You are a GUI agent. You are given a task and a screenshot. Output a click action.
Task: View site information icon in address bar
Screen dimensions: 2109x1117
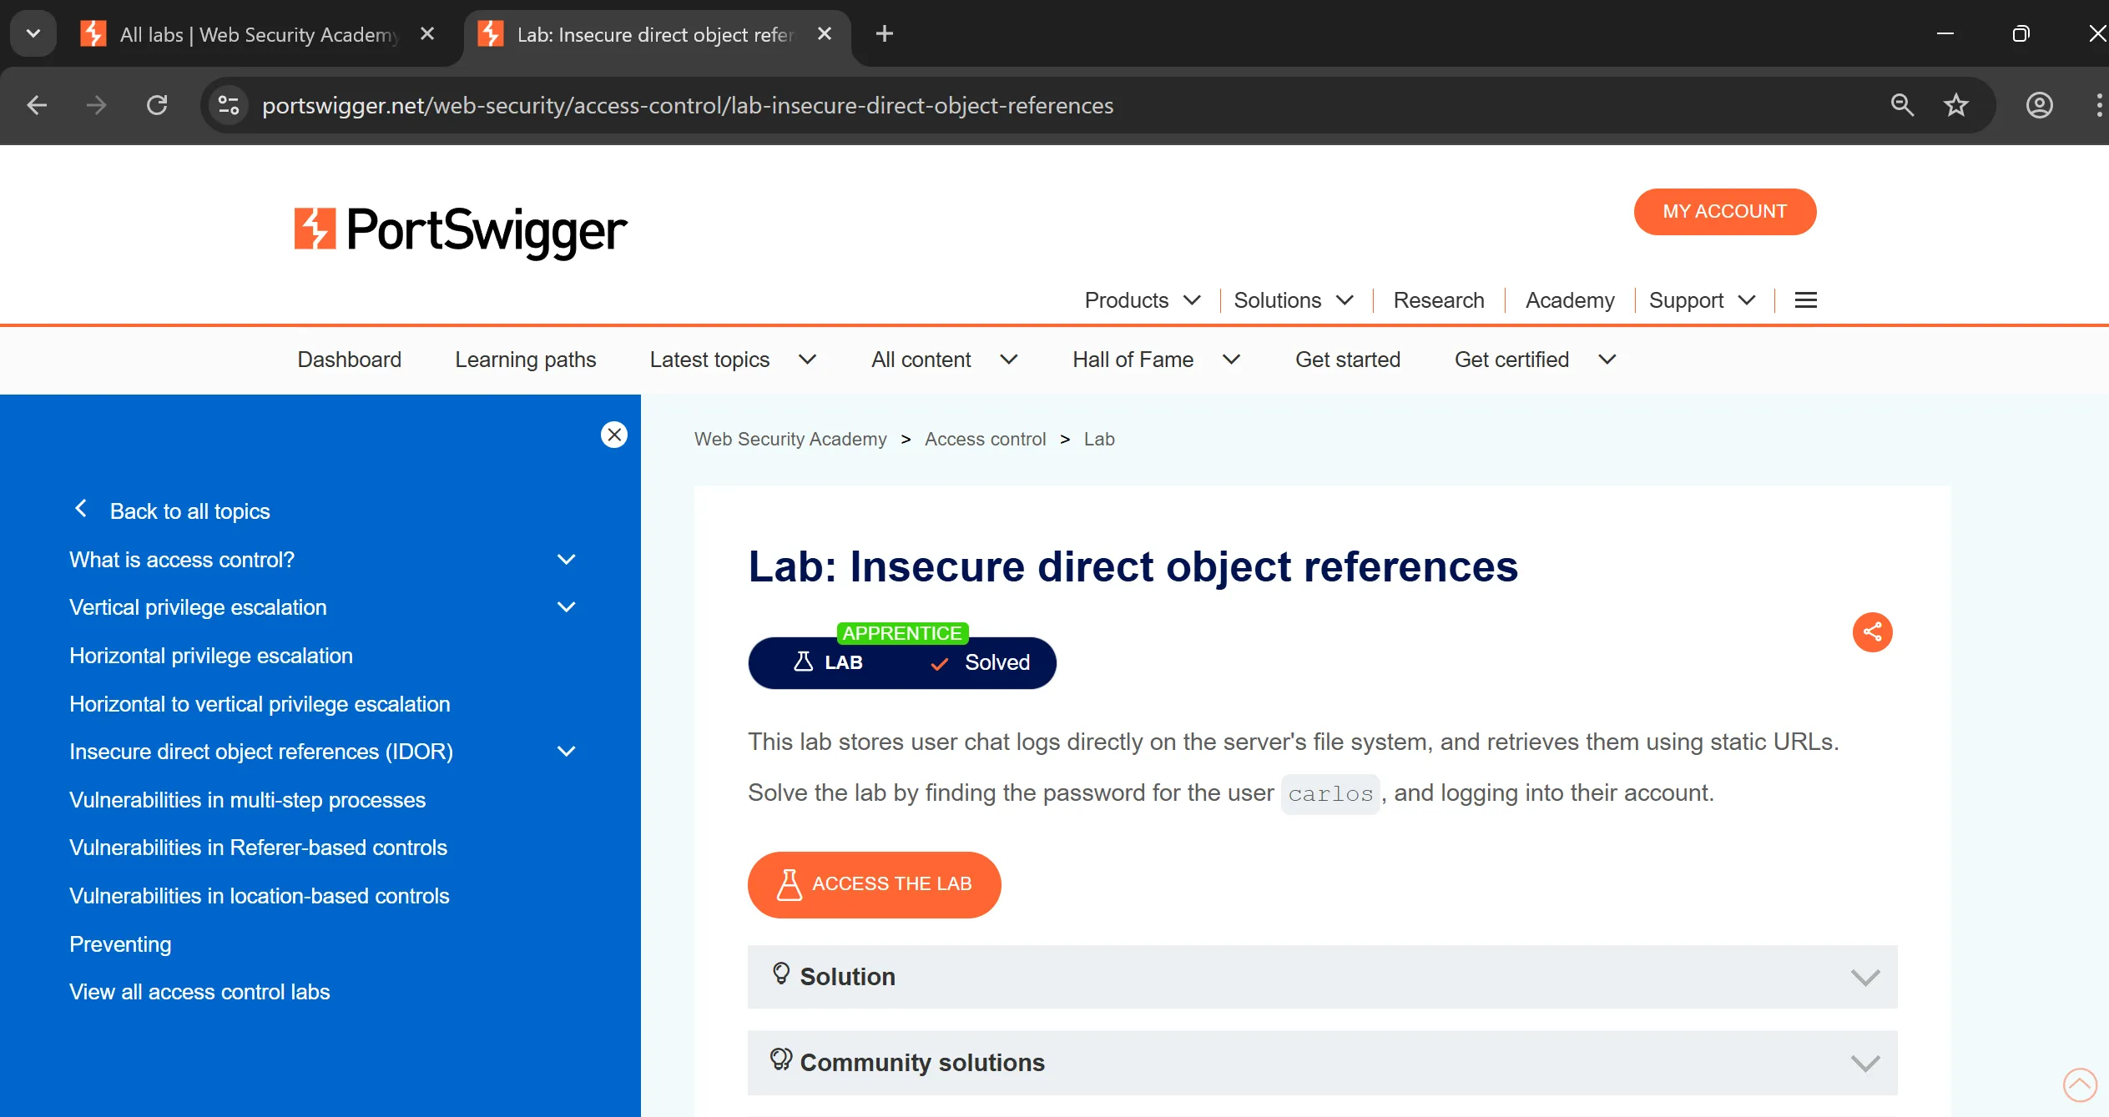pos(228,106)
